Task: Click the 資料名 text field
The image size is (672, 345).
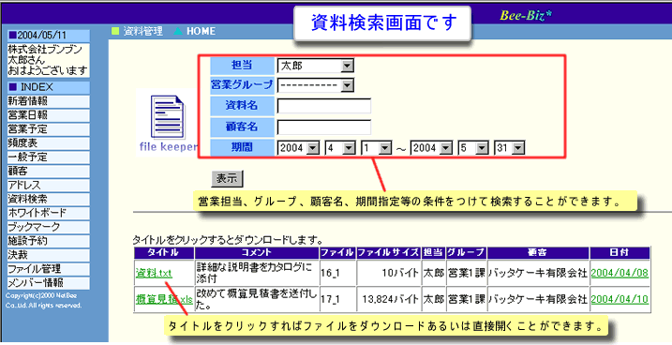Action: tap(324, 106)
